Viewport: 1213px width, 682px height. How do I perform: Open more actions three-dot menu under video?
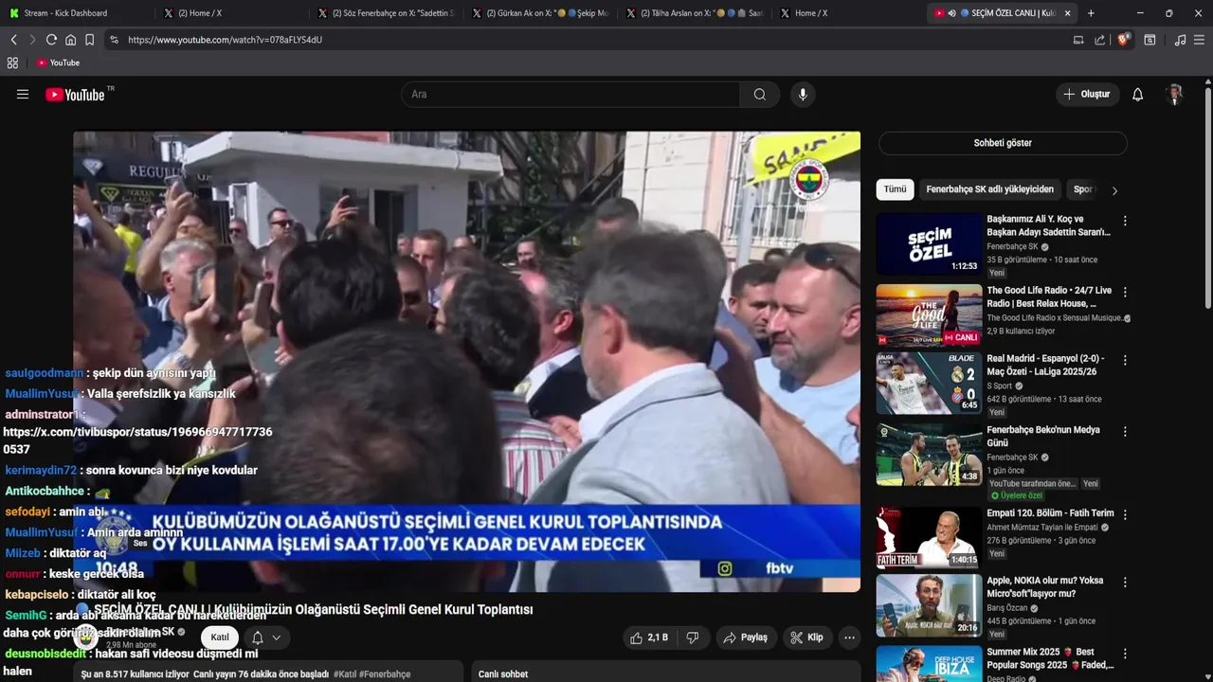pos(849,638)
